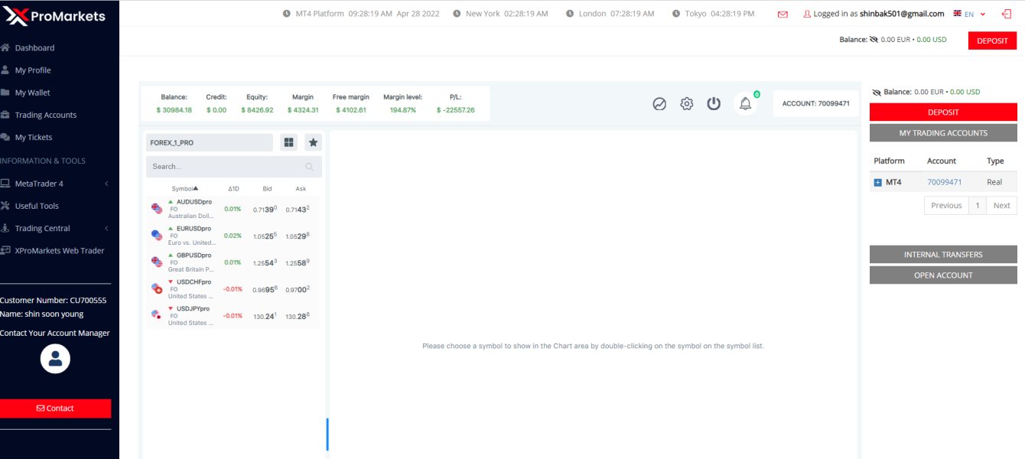
Task: Click OPEN ACCOUNT button
Action: (x=943, y=275)
